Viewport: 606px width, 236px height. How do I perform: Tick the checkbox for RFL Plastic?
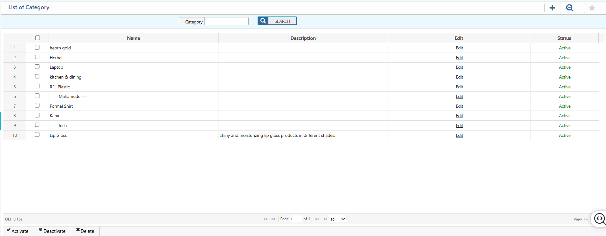click(x=37, y=86)
